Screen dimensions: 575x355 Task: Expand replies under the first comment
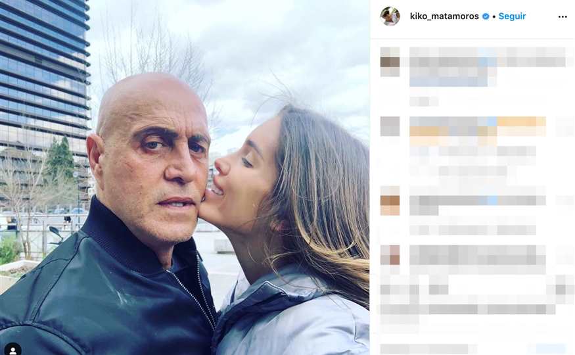pyautogui.click(x=424, y=101)
